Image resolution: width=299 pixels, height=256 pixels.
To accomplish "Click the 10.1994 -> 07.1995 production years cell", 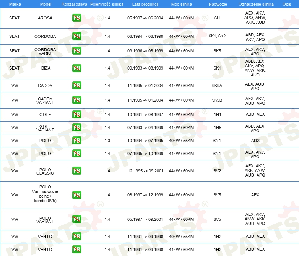I will click(x=145, y=141).
